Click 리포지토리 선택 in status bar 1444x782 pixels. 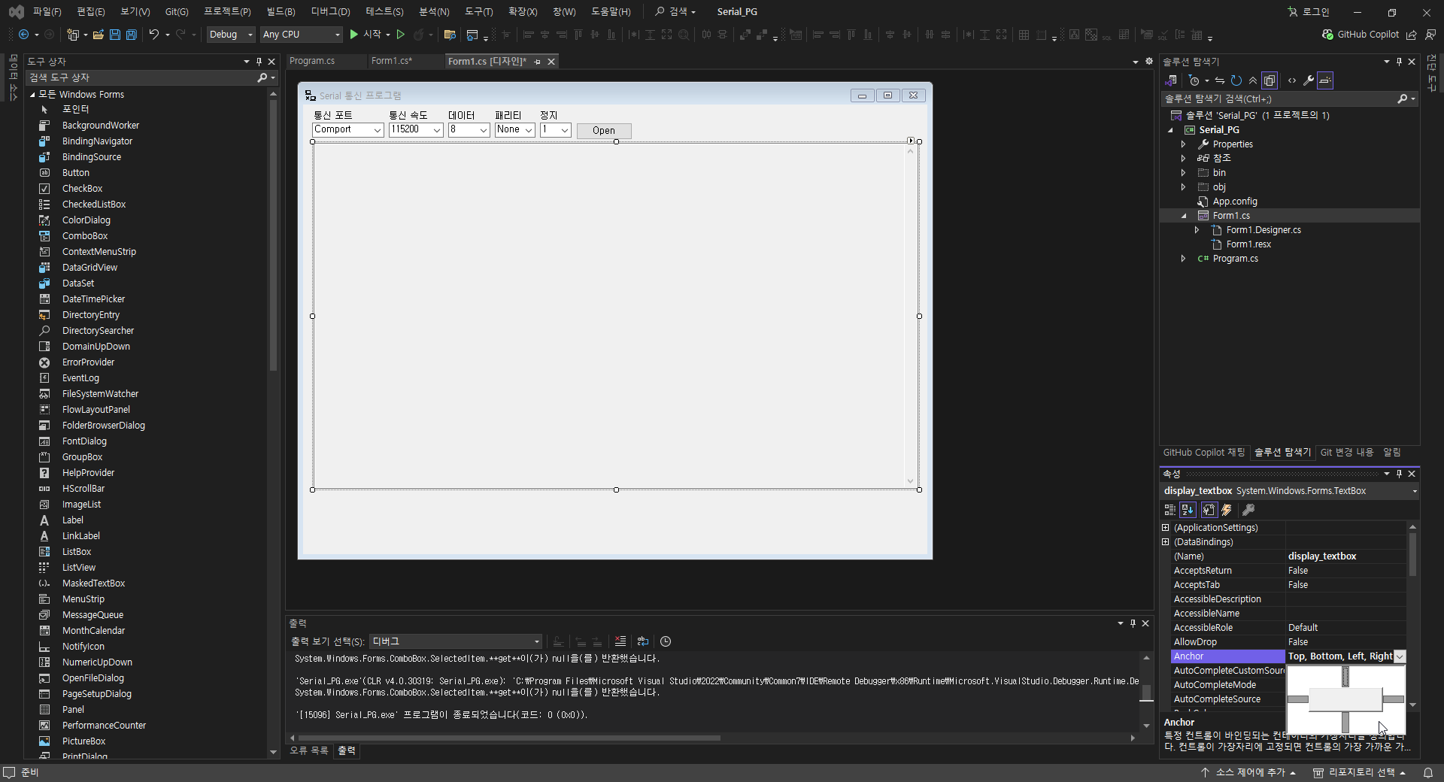(1360, 773)
